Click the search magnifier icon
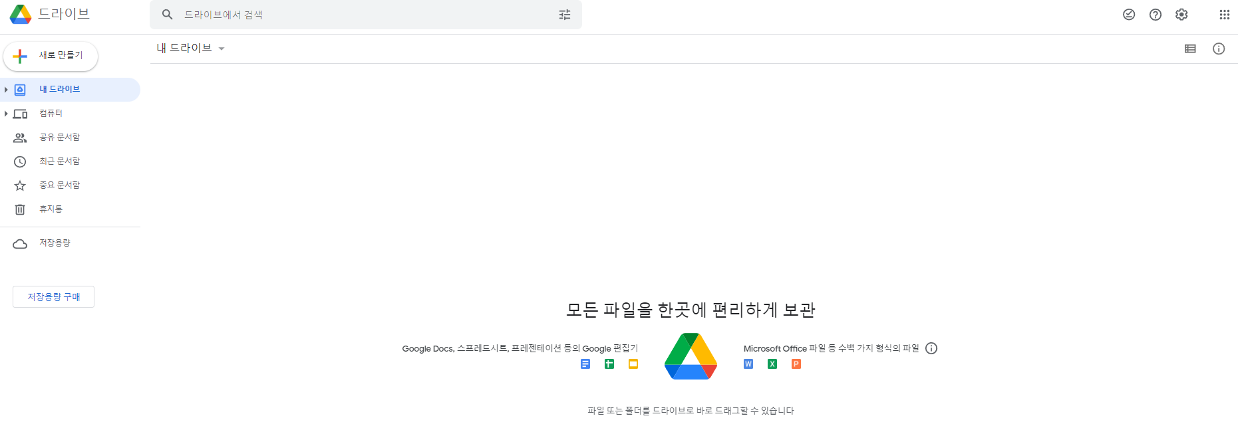This screenshot has width=1238, height=432. [x=168, y=15]
